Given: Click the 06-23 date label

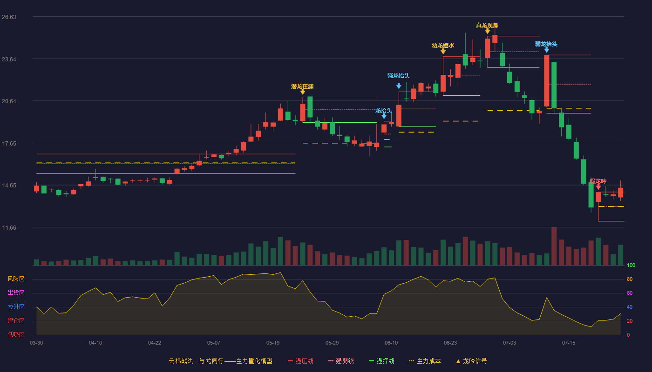Looking at the screenshot, I should coord(450,343).
